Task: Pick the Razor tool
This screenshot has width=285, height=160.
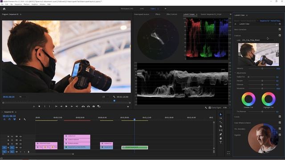Action: (x=221, y=126)
